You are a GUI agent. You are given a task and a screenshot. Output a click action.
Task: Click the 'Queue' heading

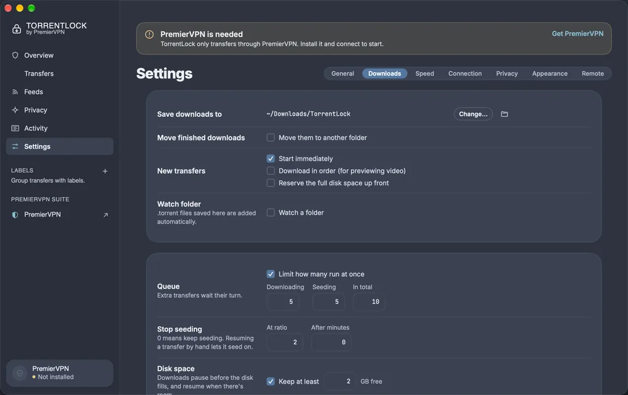coord(168,286)
